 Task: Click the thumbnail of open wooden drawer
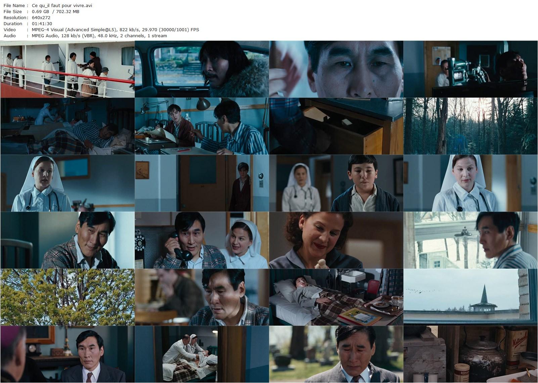tap(336, 126)
